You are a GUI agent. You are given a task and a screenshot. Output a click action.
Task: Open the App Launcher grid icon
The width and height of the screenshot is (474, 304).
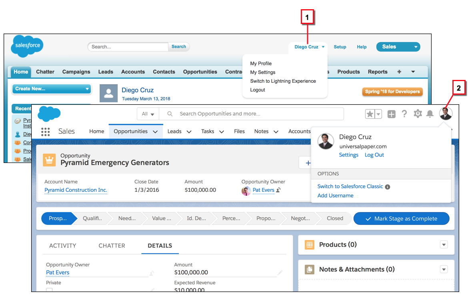point(45,131)
